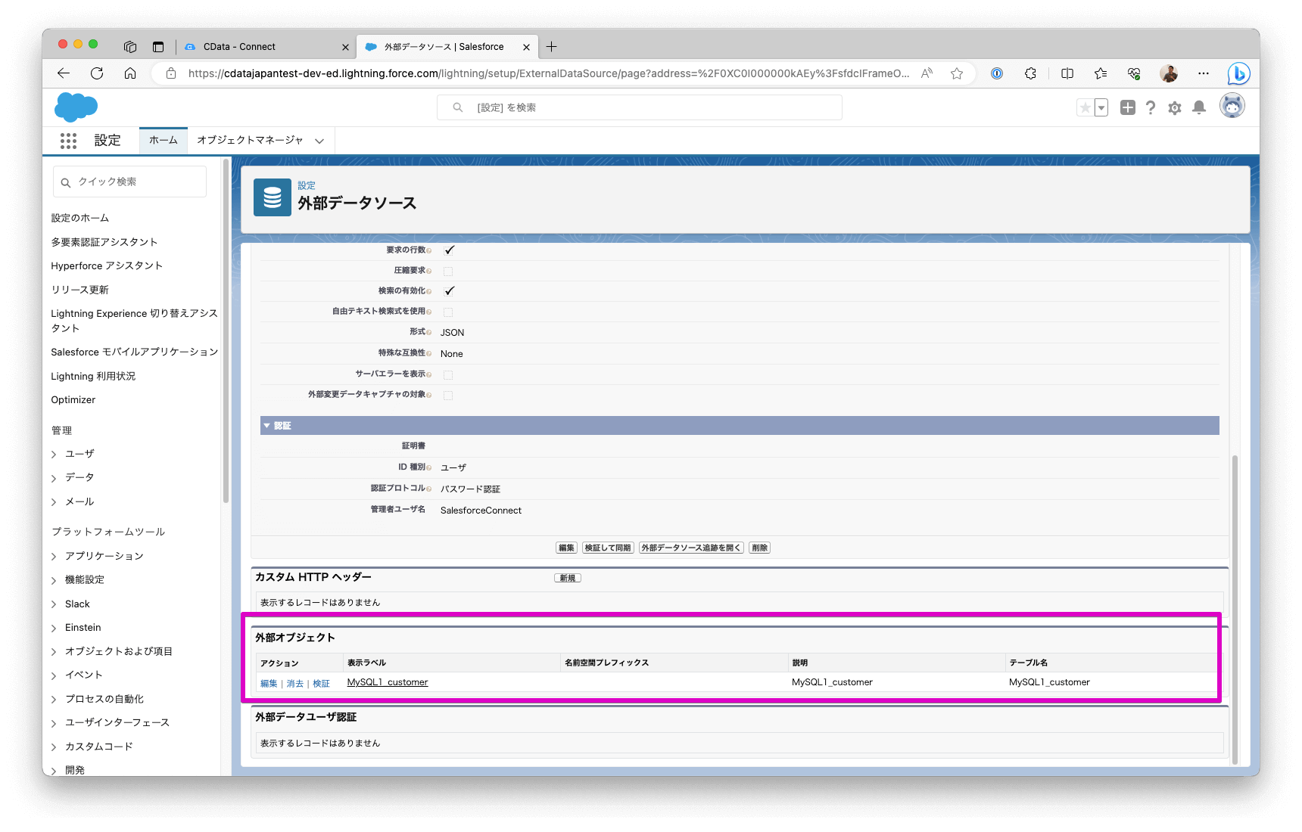This screenshot has width=1302, height=832.
Task: Open the browser home page icon
Action: point(130,73)
